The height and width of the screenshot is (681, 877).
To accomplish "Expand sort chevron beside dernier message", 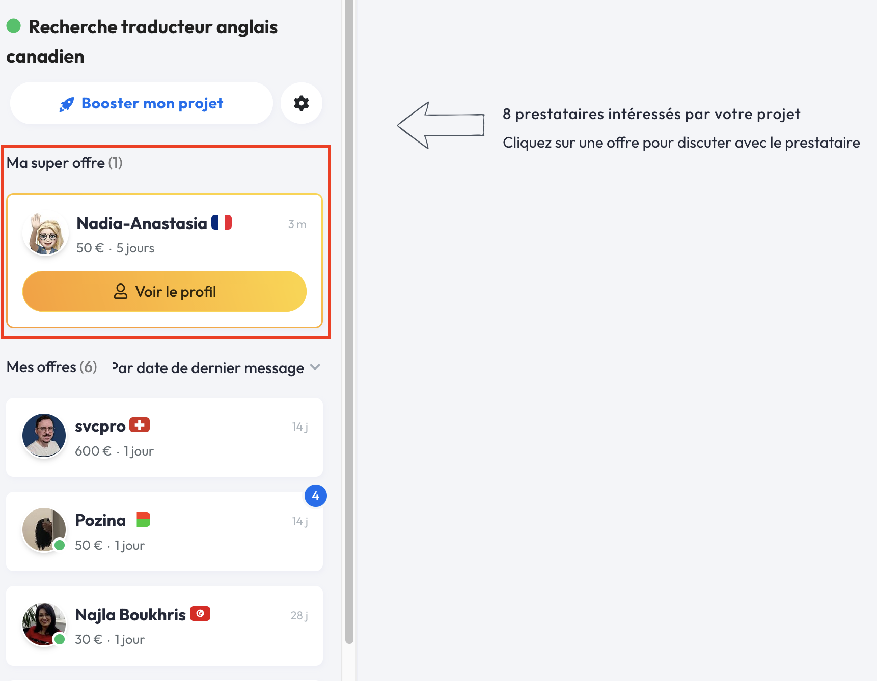I will [x=315, y=367].
